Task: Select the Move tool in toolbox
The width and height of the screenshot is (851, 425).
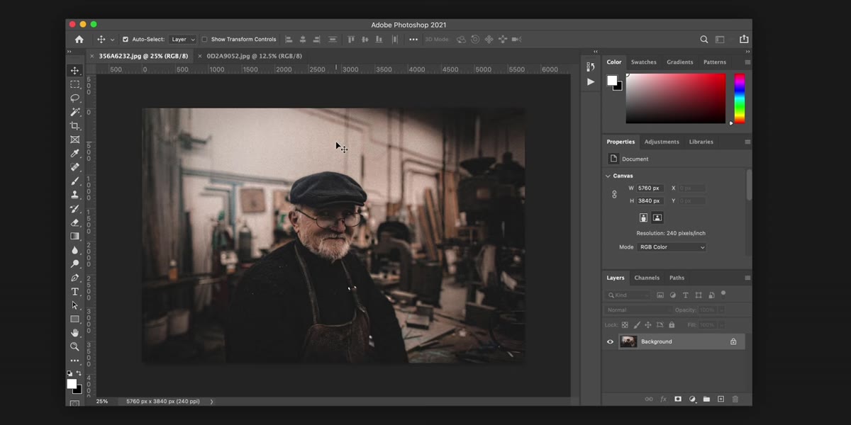Action: 74,71
